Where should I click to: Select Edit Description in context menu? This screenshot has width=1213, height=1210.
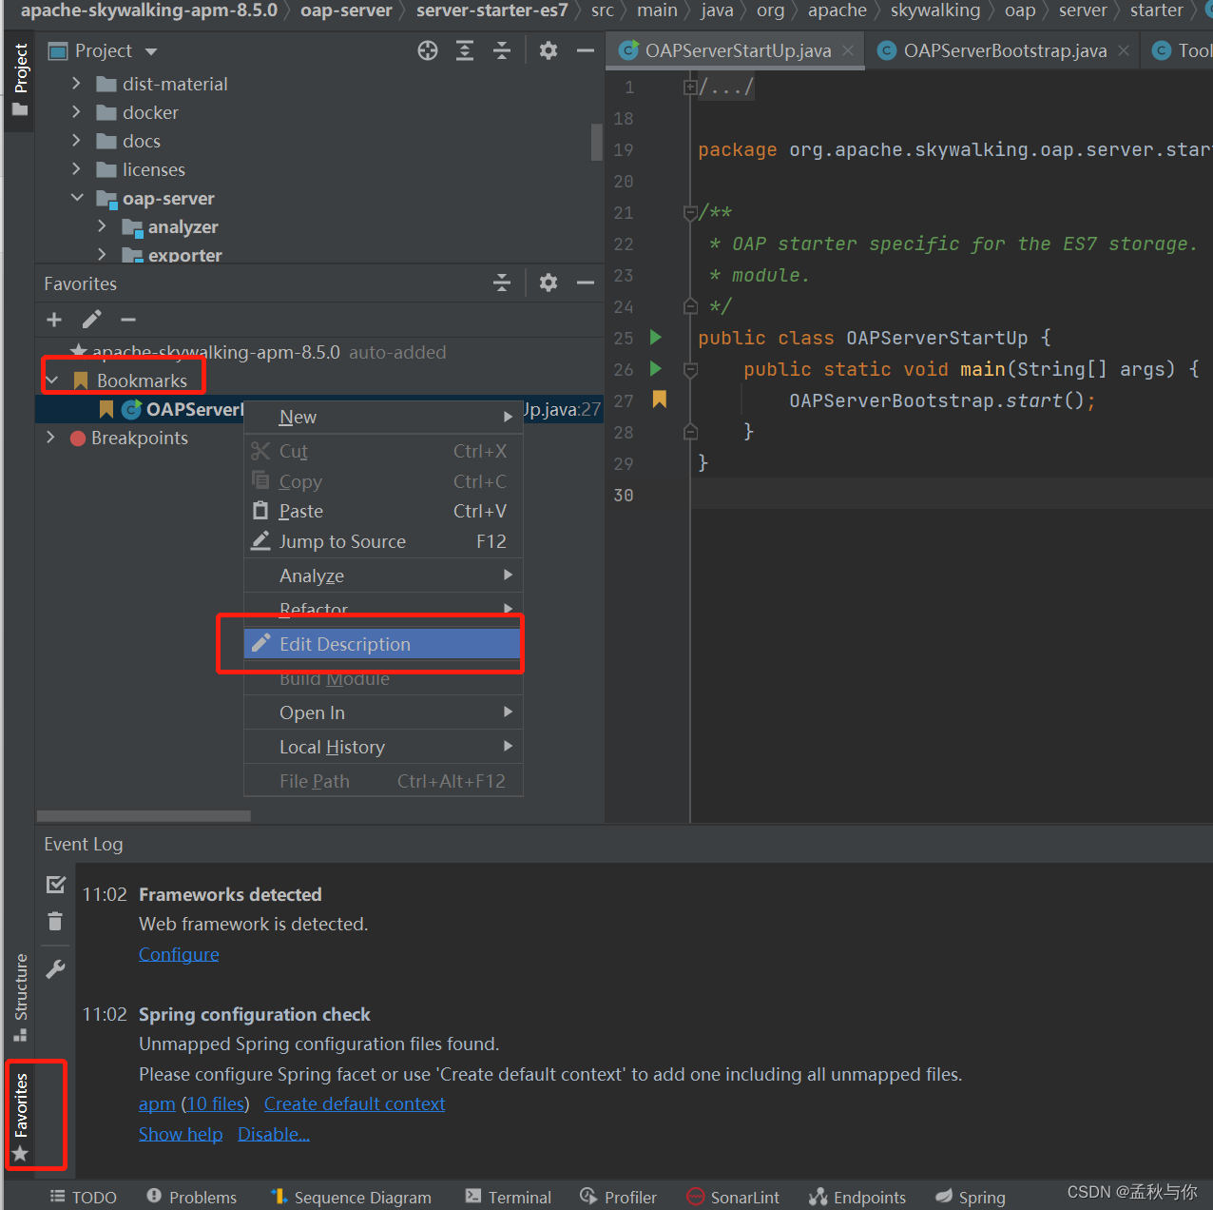click(x=345, y=644)
